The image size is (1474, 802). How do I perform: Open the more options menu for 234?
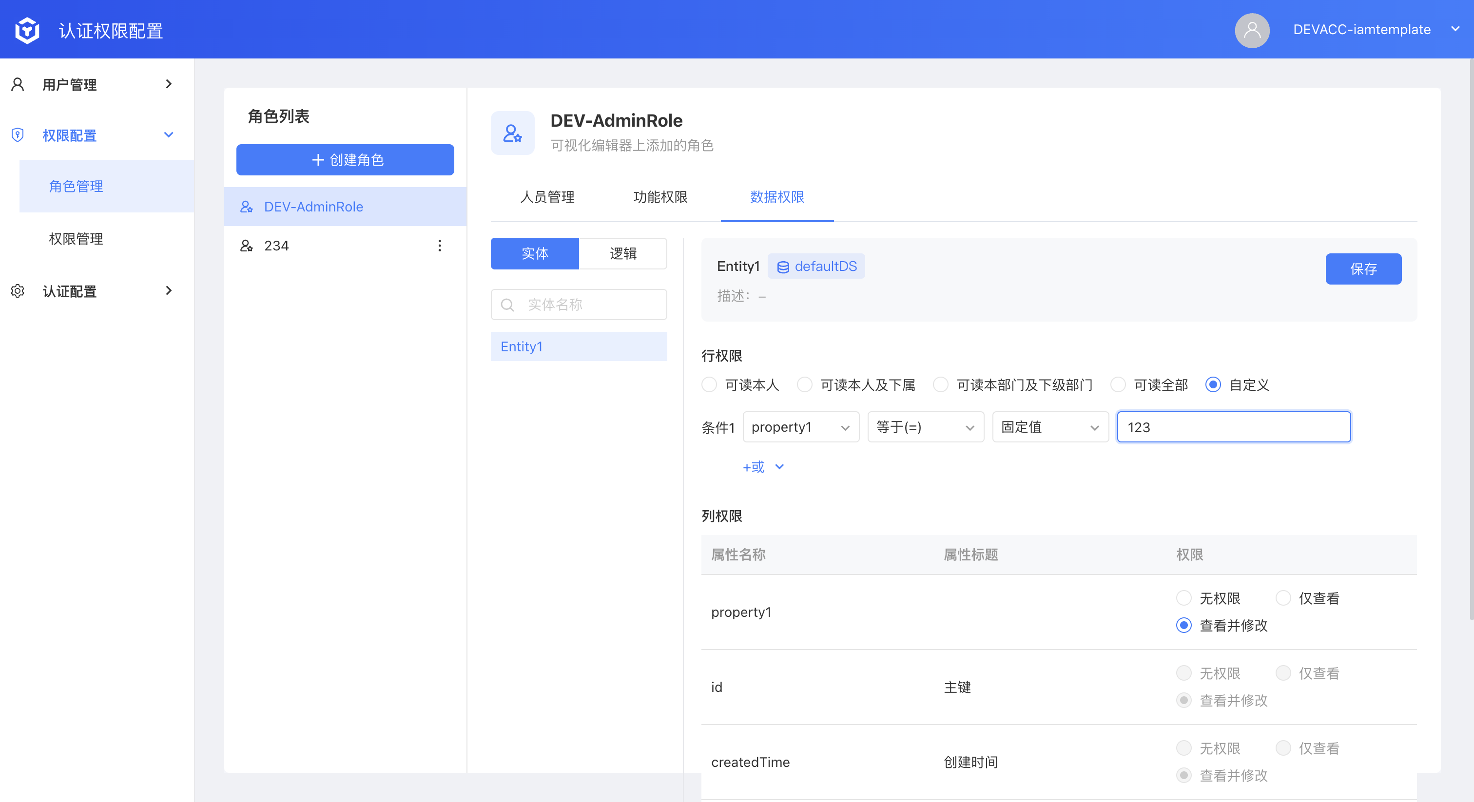click(440, 246)
